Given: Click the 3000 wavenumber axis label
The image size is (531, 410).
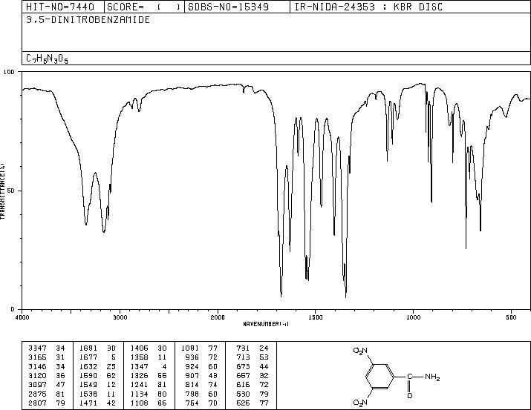Looking at the screenshot, I should click(120, 317).
